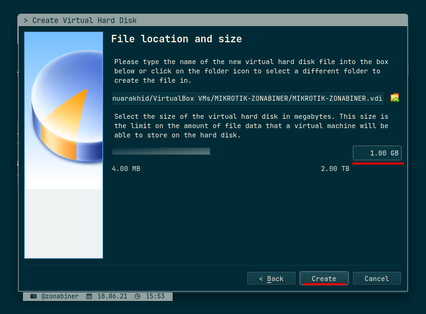Click the clock icon beside 15:53
The width and height of the screenshot is (426, 314).
pyautogui.click(x=137, y=296)
